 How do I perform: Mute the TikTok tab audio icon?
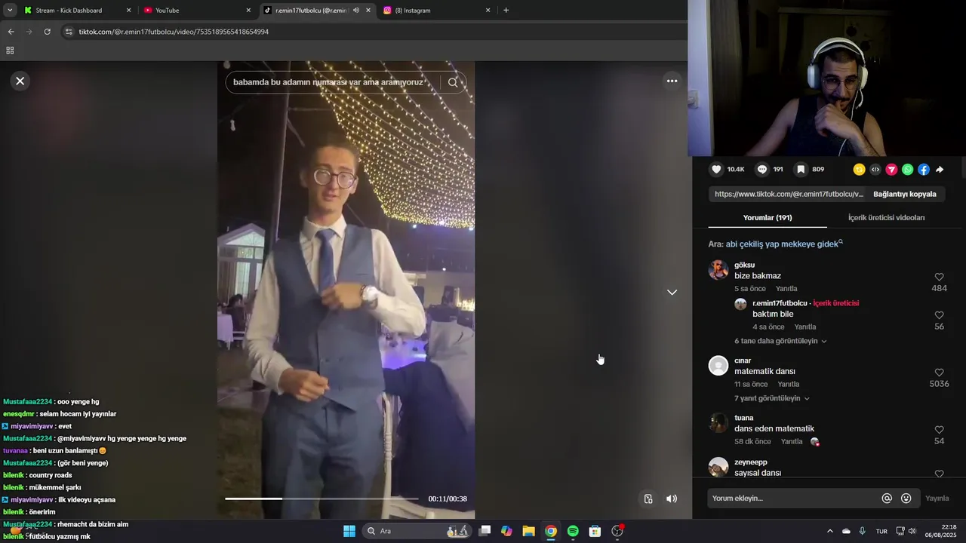356,11
